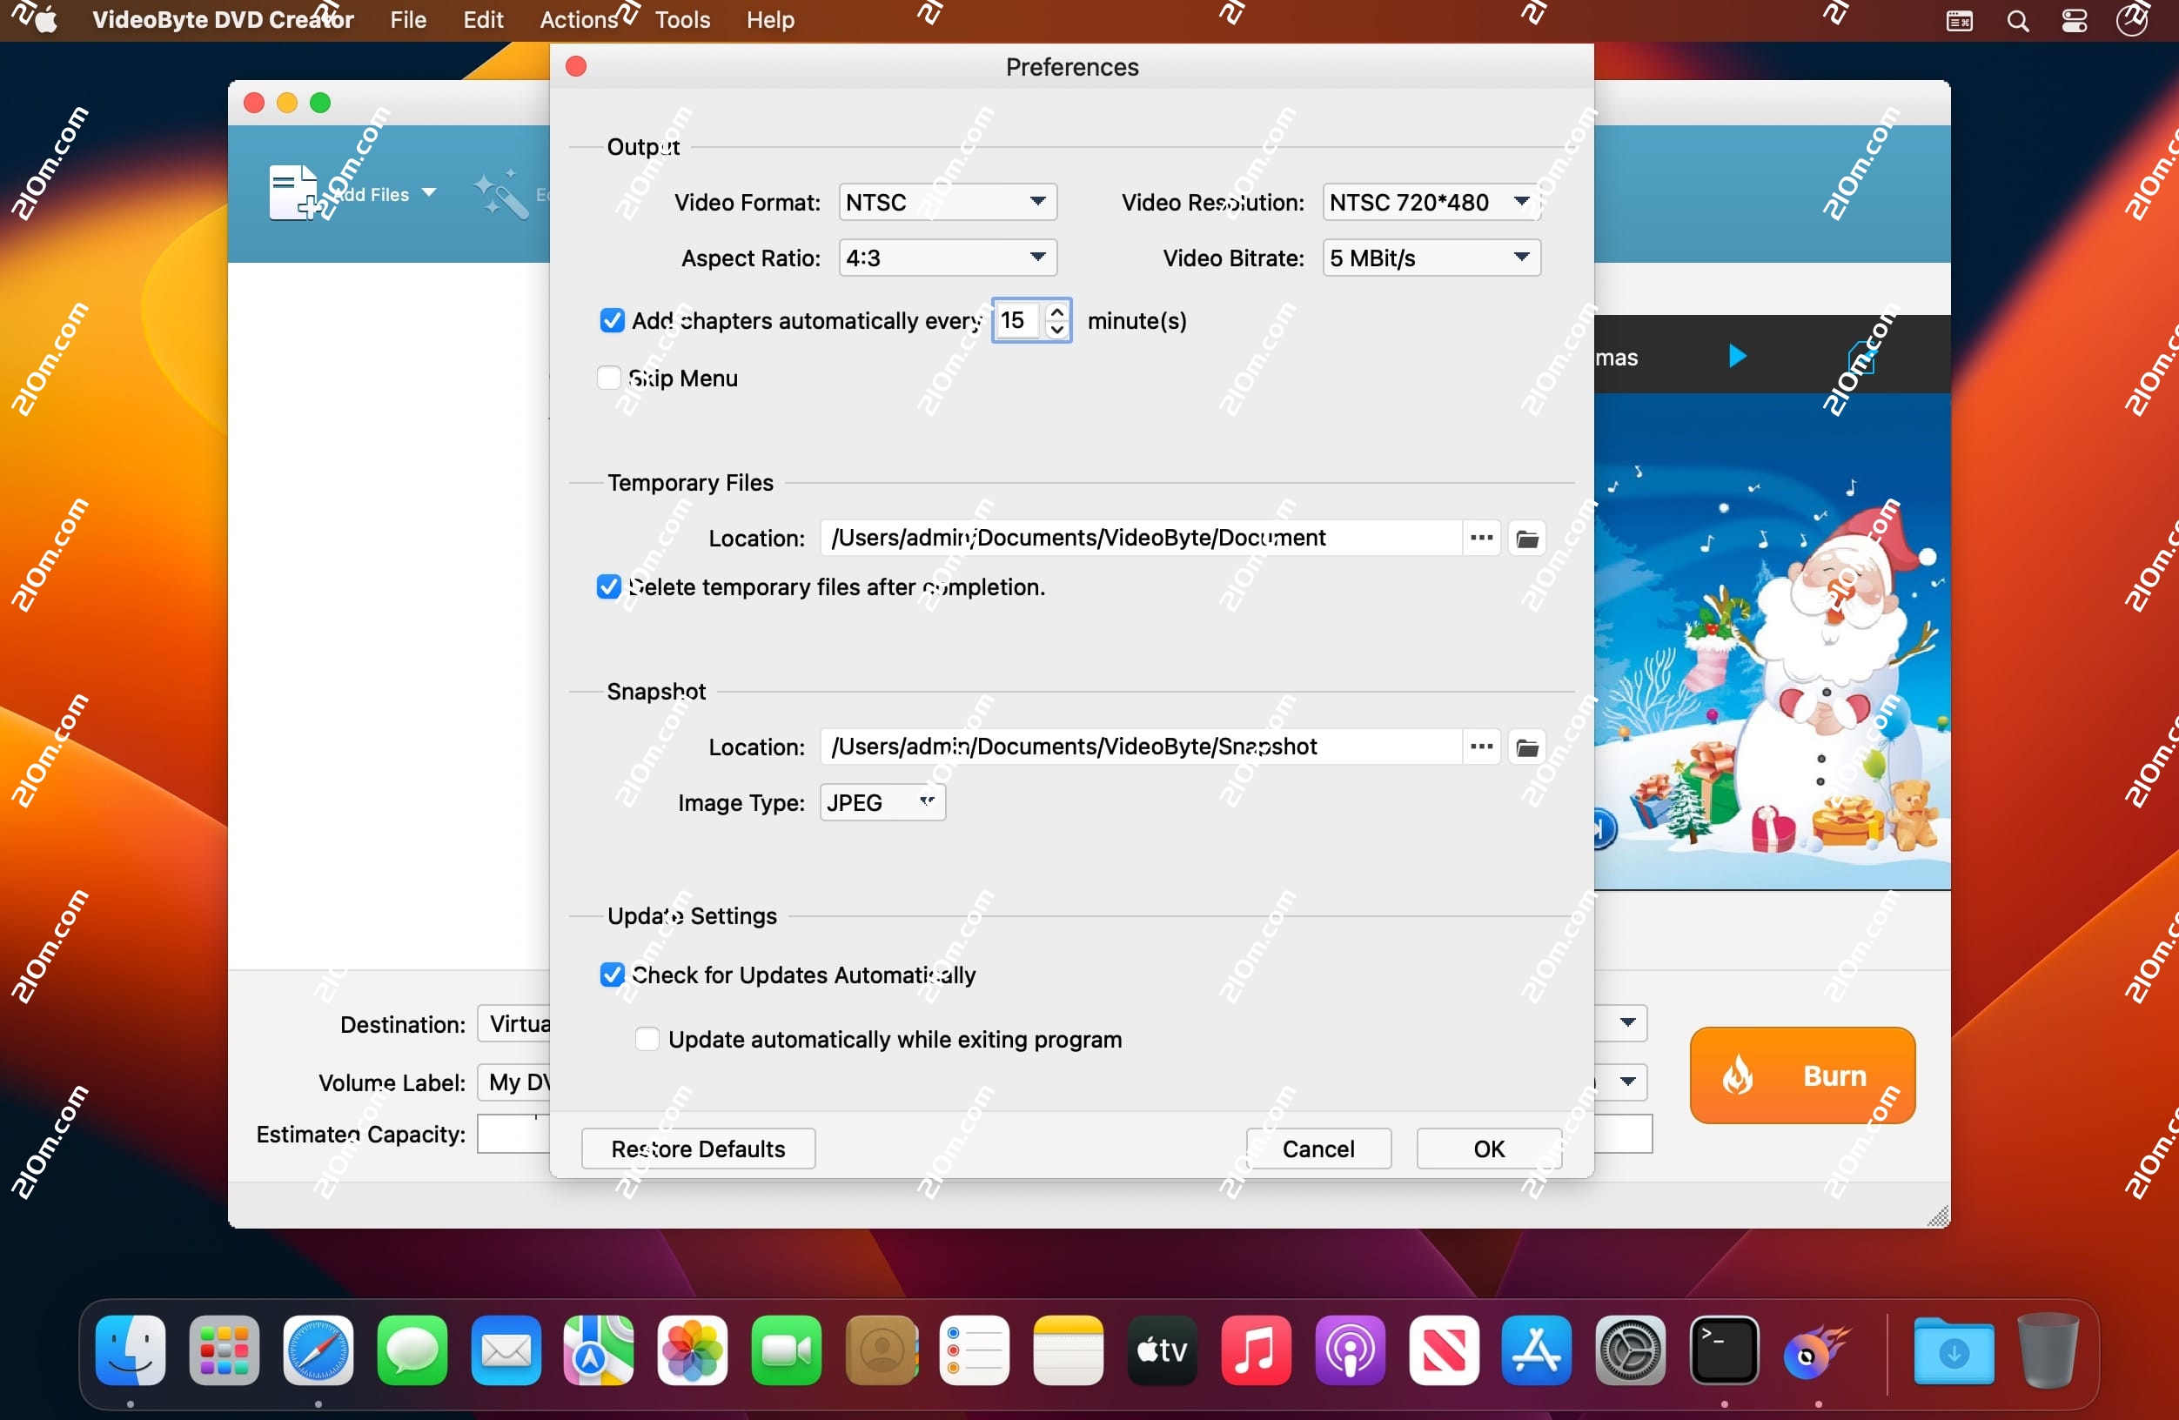Open Spotlight search in the menu bar
This screenshot has height=1420, width=2179.
[x=2017, y=20]
